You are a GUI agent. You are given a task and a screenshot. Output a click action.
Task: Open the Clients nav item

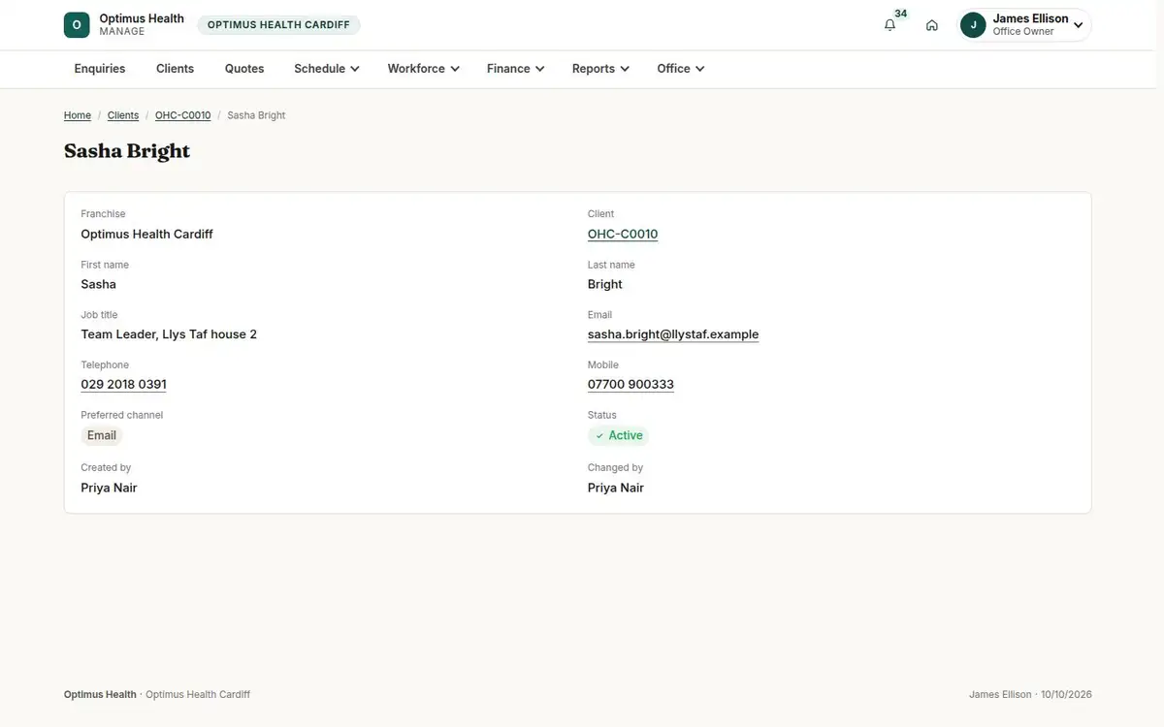[x=176, y=69]
